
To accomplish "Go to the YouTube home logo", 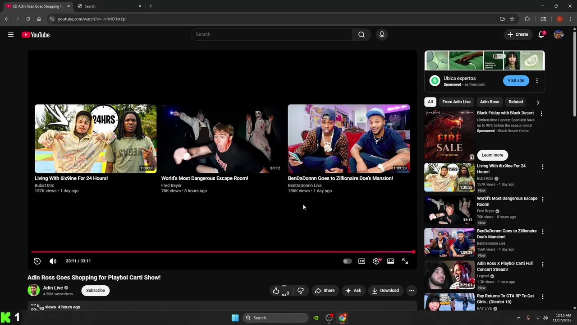I will point(36,35).
